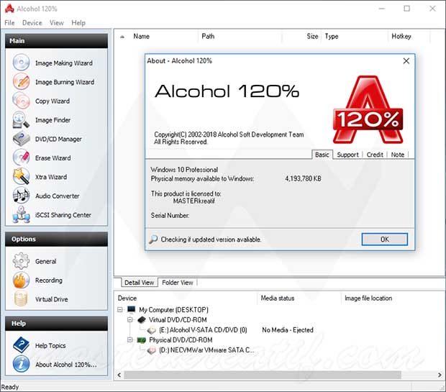Viewport: 446px width, 392px height.
Task: Open the Xtra Wizard wand icon
Action: [x=21, y=176]
